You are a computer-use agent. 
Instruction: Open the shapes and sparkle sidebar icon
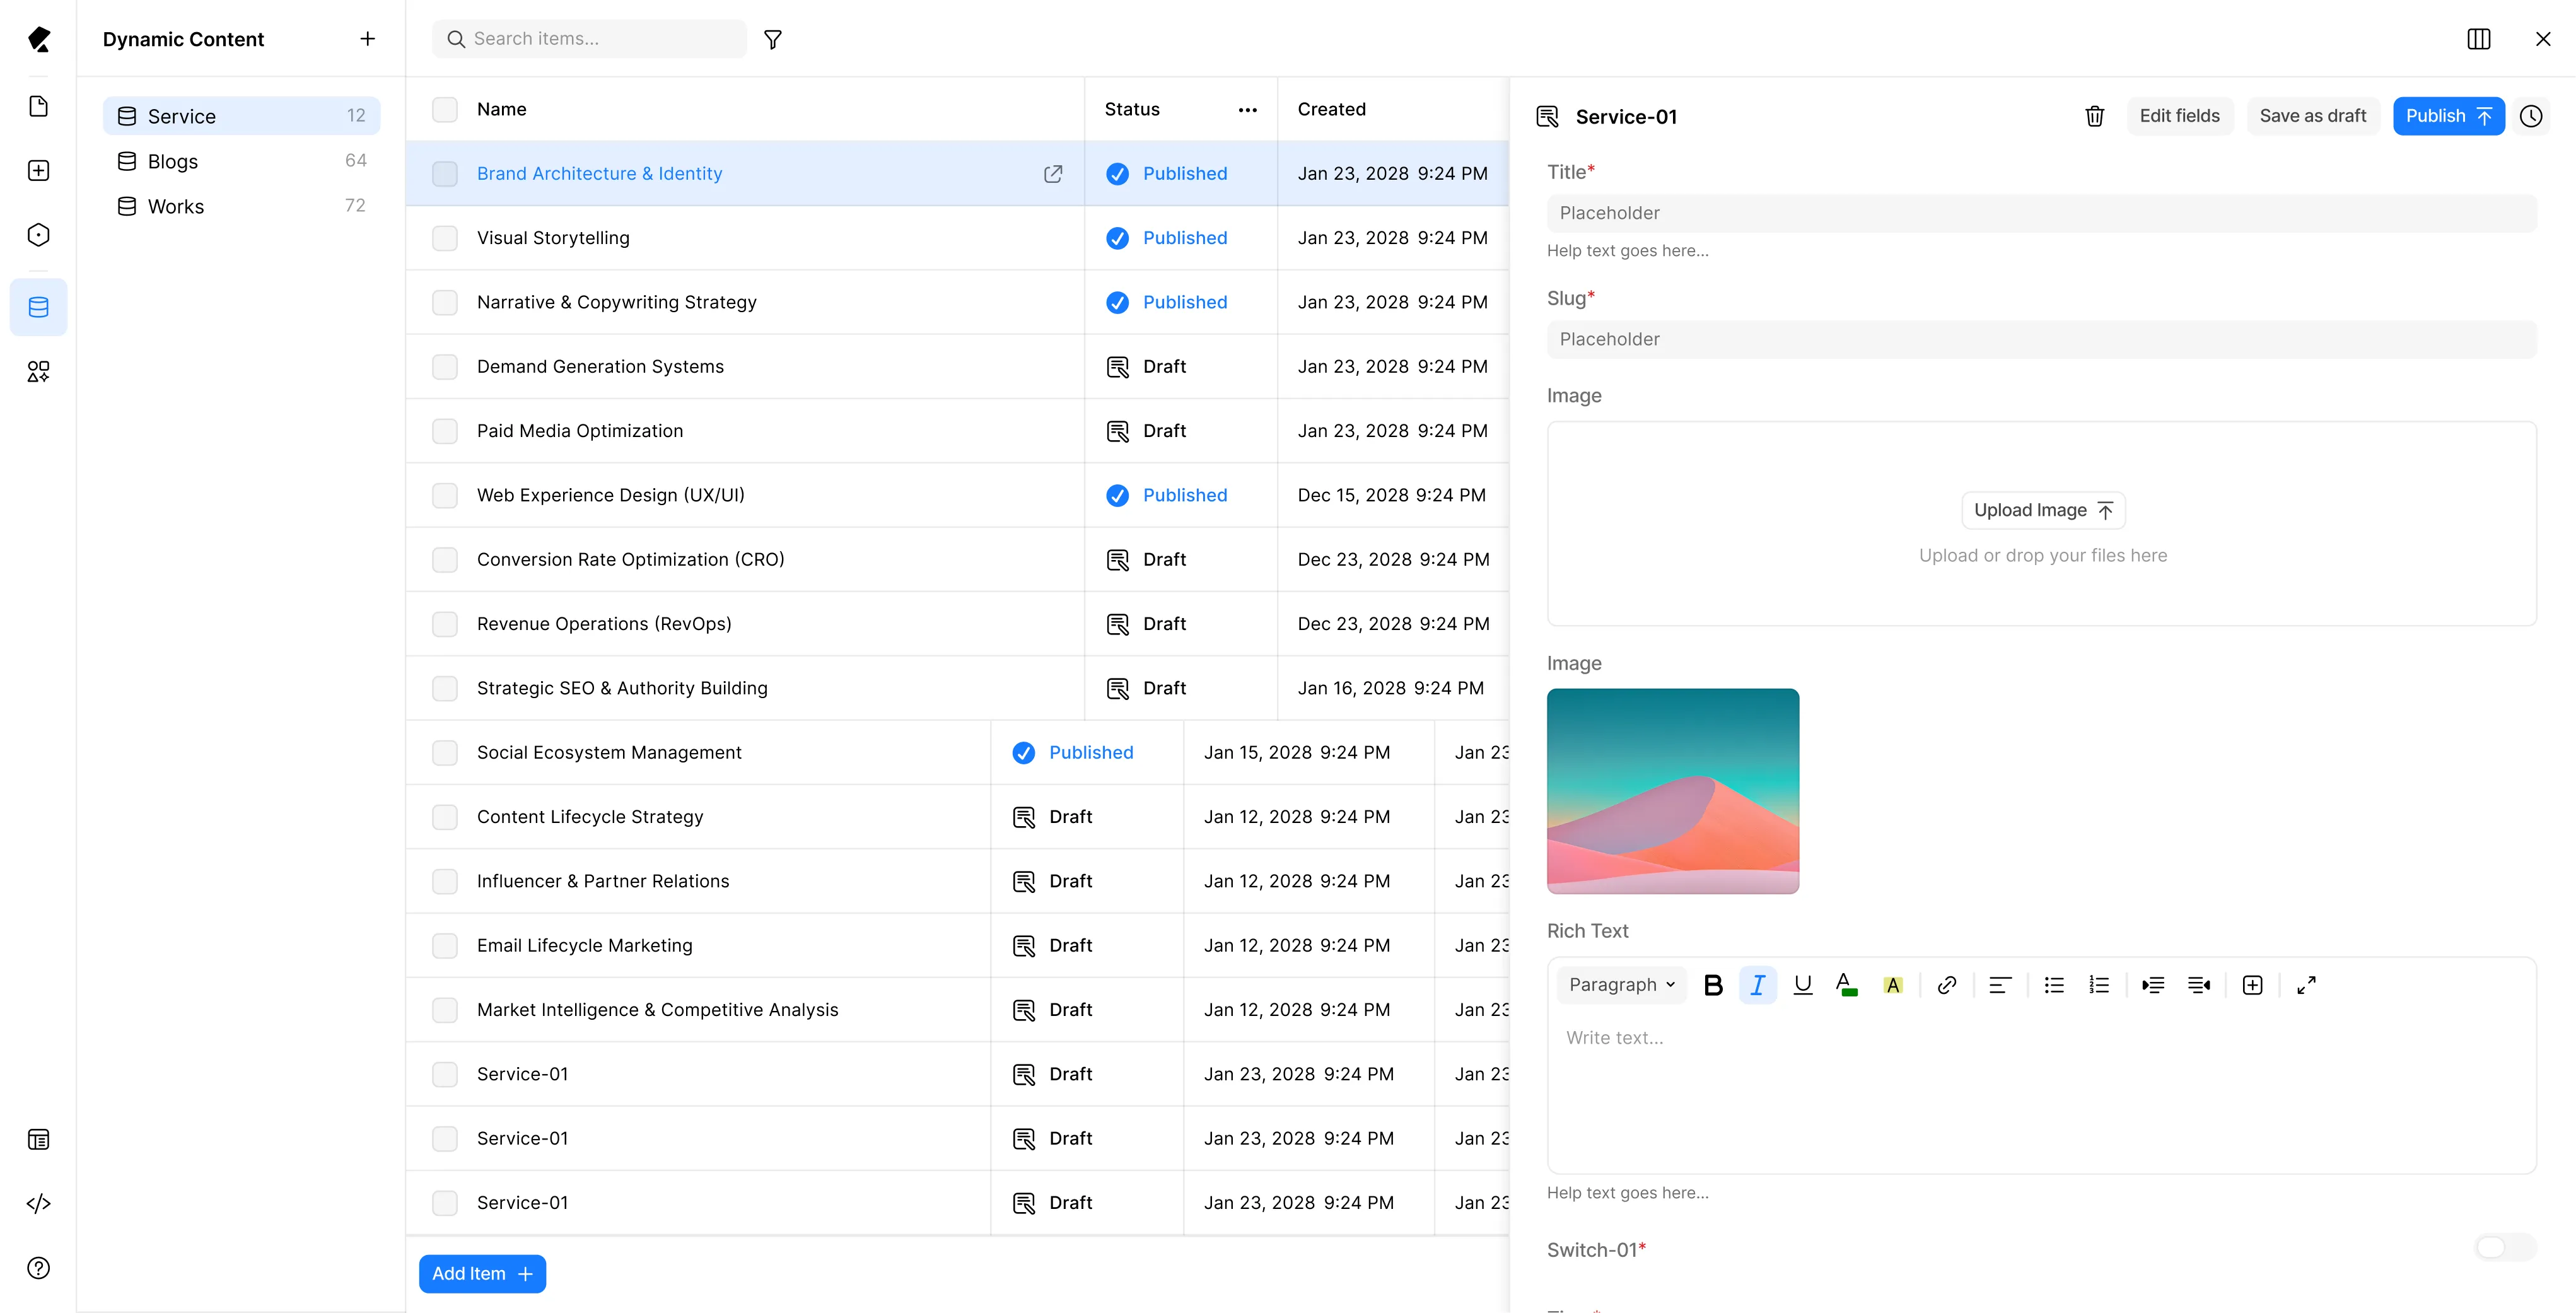point(38,372)
